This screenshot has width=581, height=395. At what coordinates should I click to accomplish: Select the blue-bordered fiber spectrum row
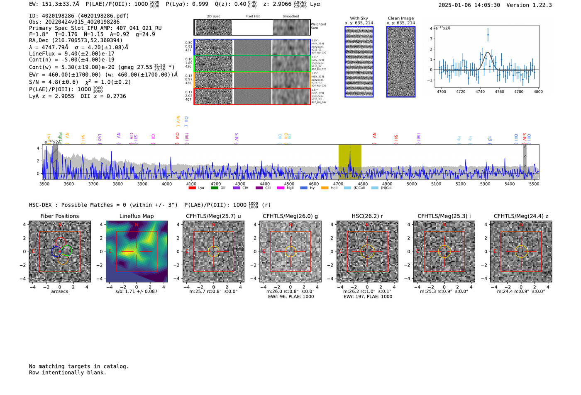[x=252, y=47]
